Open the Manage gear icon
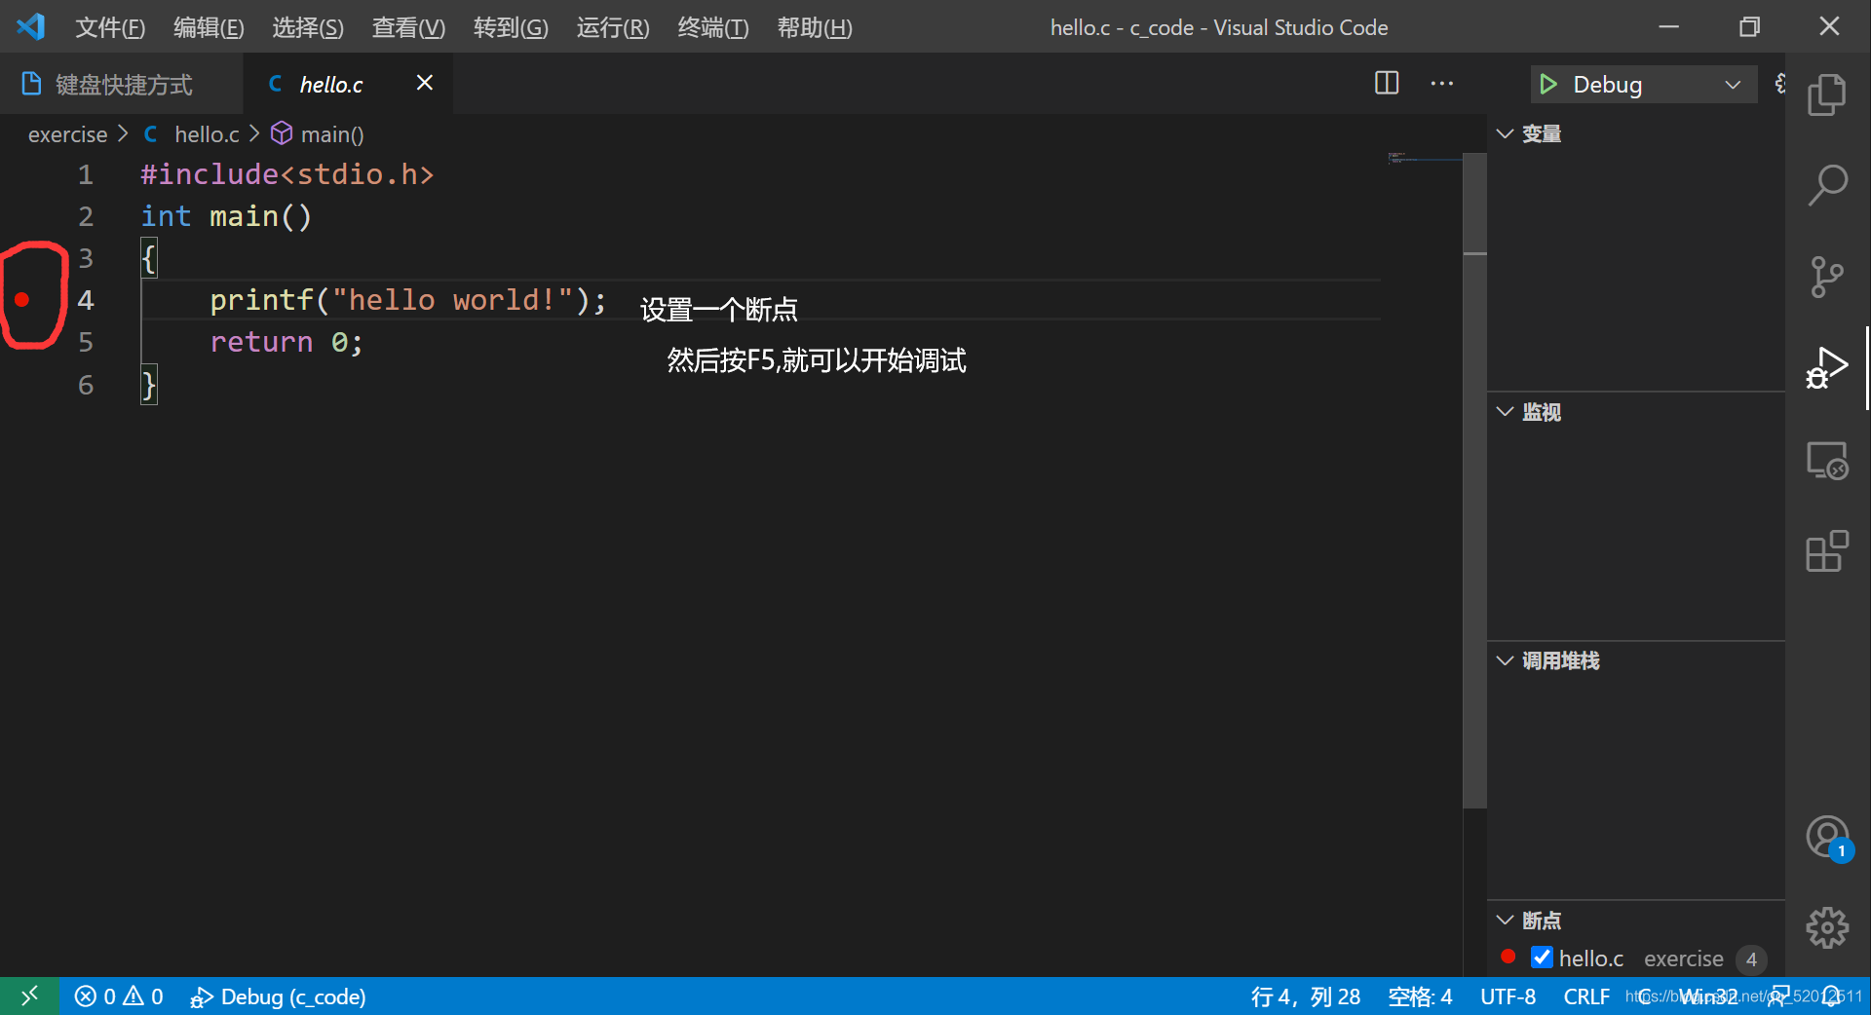Viewport: 1871px width, 1015px height. [x=1827, y=928]
